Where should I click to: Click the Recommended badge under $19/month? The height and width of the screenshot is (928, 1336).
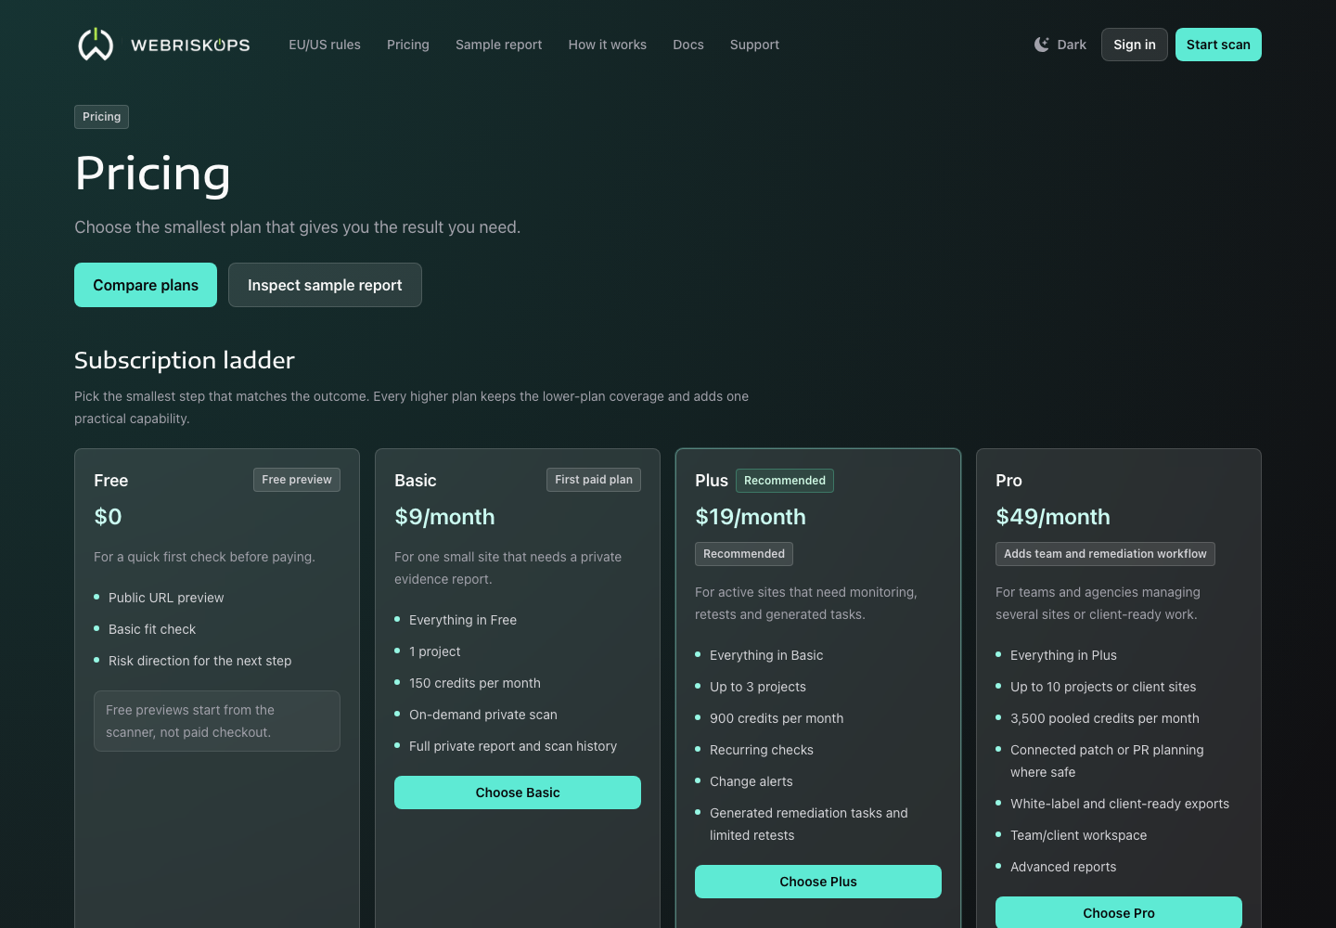[744, 554]
